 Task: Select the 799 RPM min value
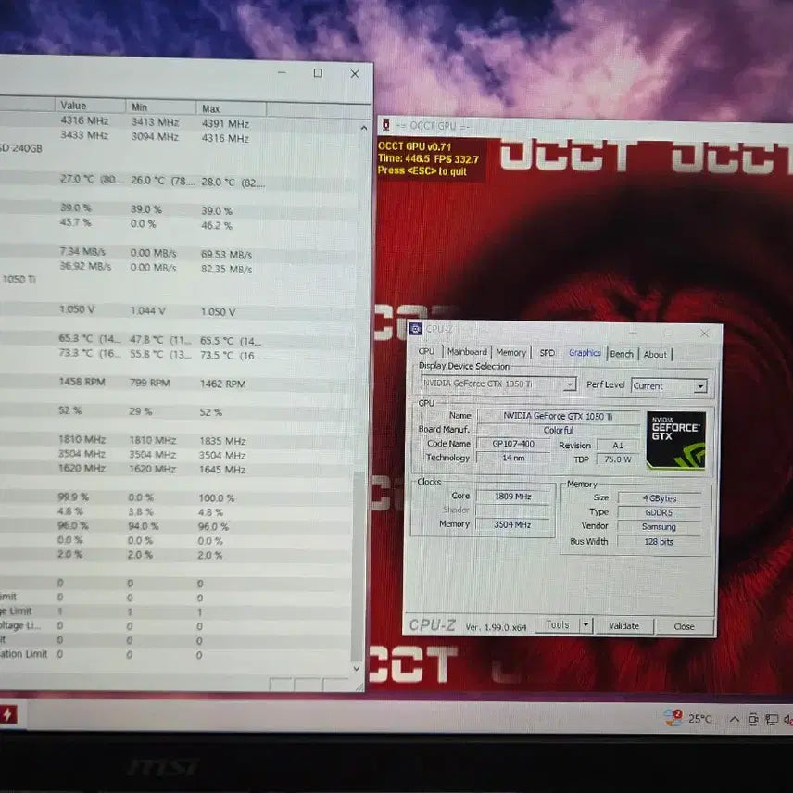pos(149,383)
